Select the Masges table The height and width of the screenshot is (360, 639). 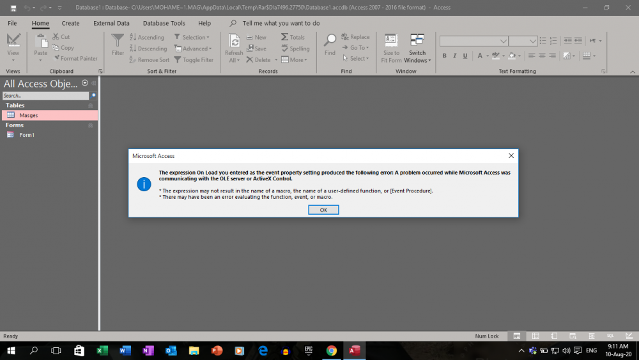[50, 115]
